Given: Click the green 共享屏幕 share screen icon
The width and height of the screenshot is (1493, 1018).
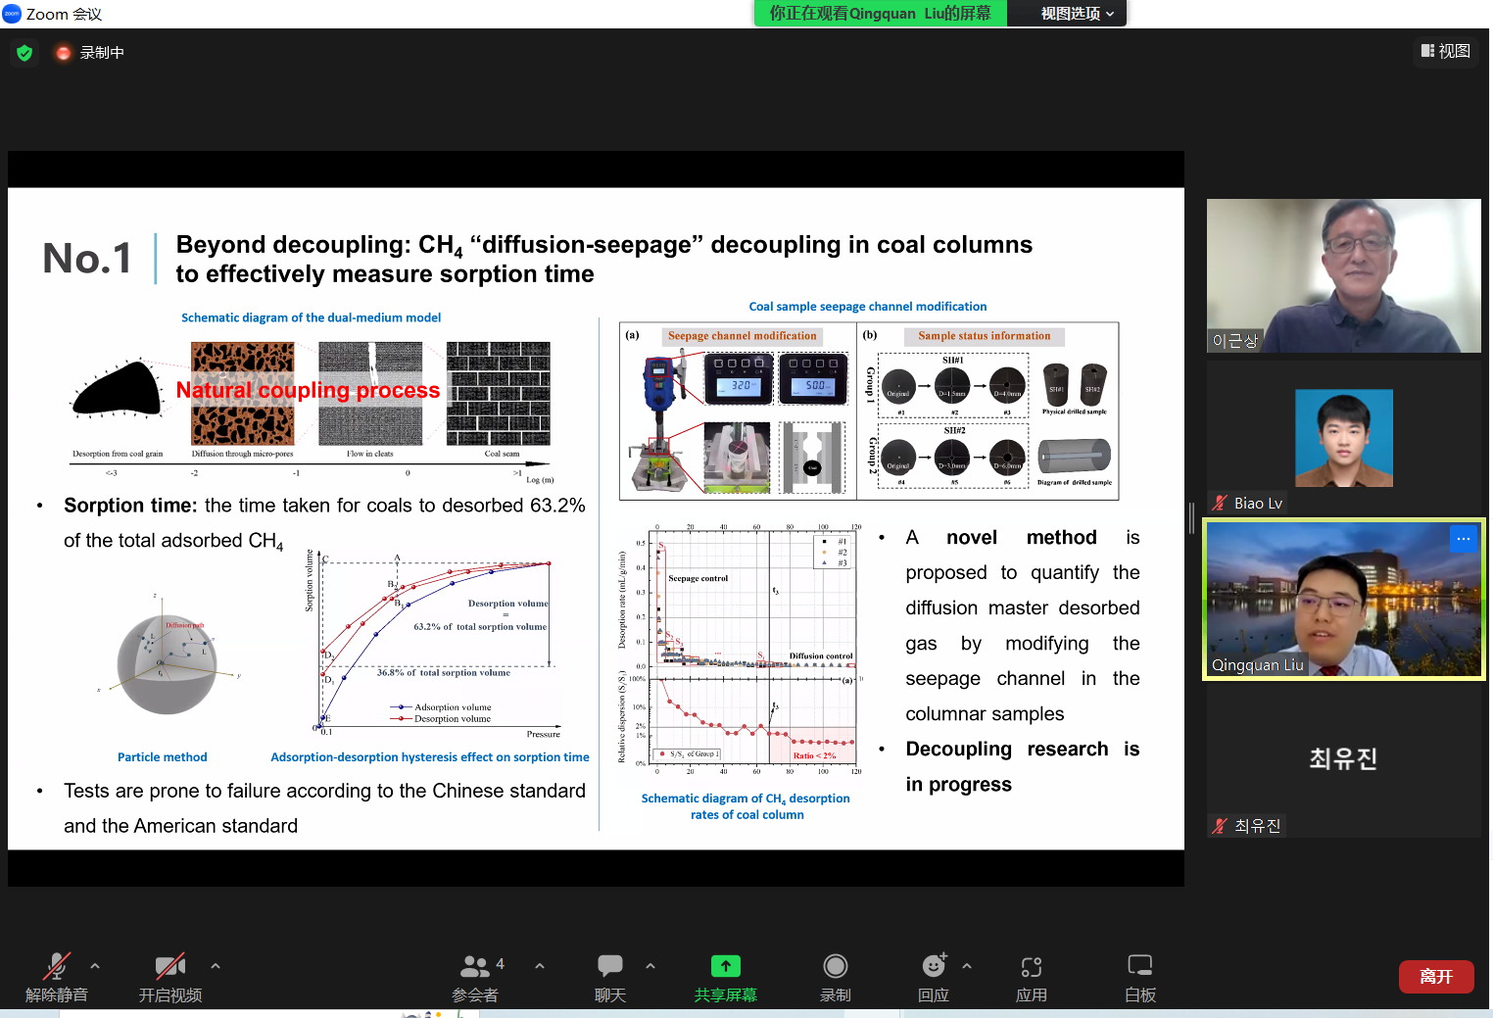Looking at the screenshot, I should pyautogui.click(x=725, y=966).
